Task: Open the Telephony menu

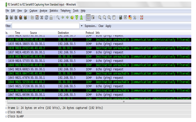Action: click(66, 11)
